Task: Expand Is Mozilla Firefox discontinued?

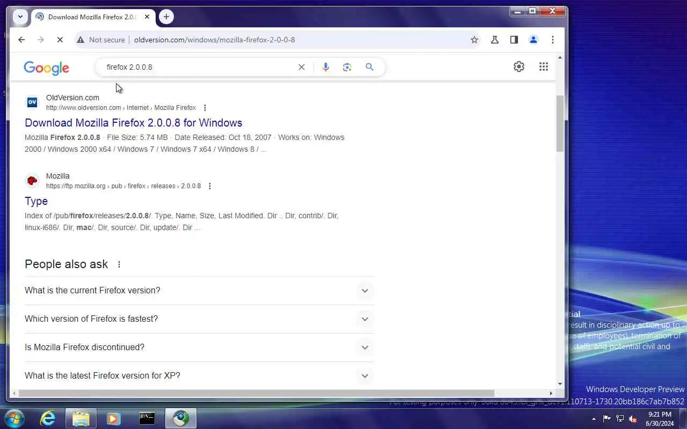Action: coord(199,347)
